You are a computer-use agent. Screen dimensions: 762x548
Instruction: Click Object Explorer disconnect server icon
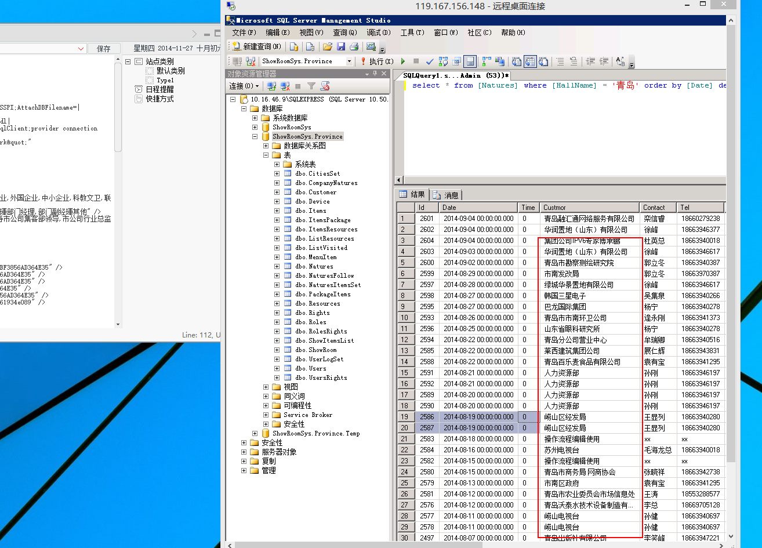click(285, 86)
